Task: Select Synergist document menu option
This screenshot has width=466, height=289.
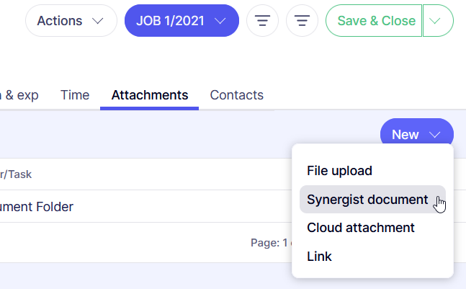Action: coord(367,200)
